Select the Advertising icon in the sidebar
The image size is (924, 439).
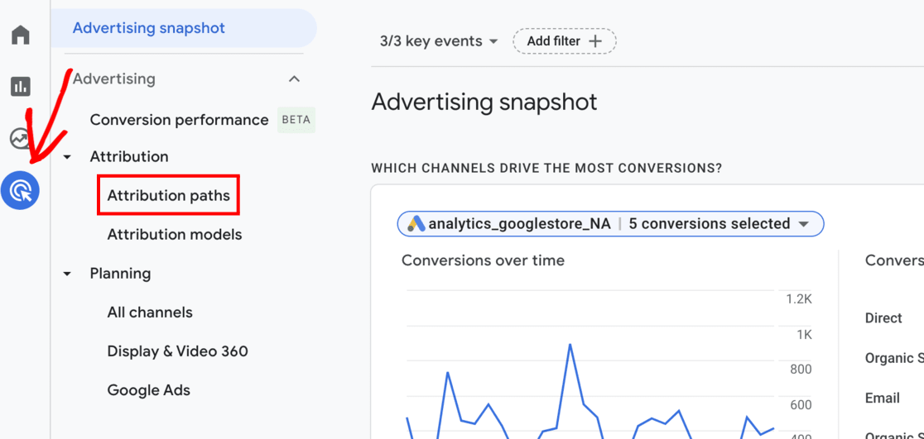[x=21, y=190]
